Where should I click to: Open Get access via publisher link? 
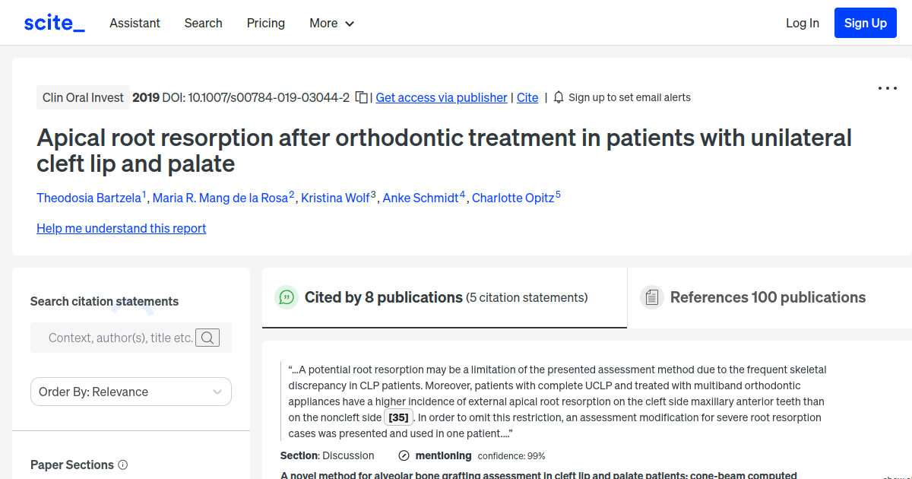(x=441, y=97)
